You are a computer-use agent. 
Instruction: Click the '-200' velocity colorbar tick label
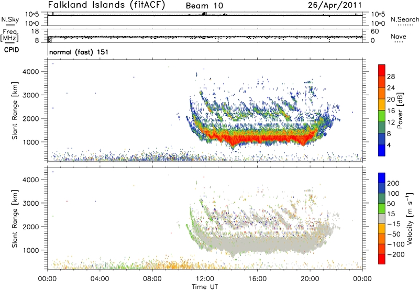396,254
